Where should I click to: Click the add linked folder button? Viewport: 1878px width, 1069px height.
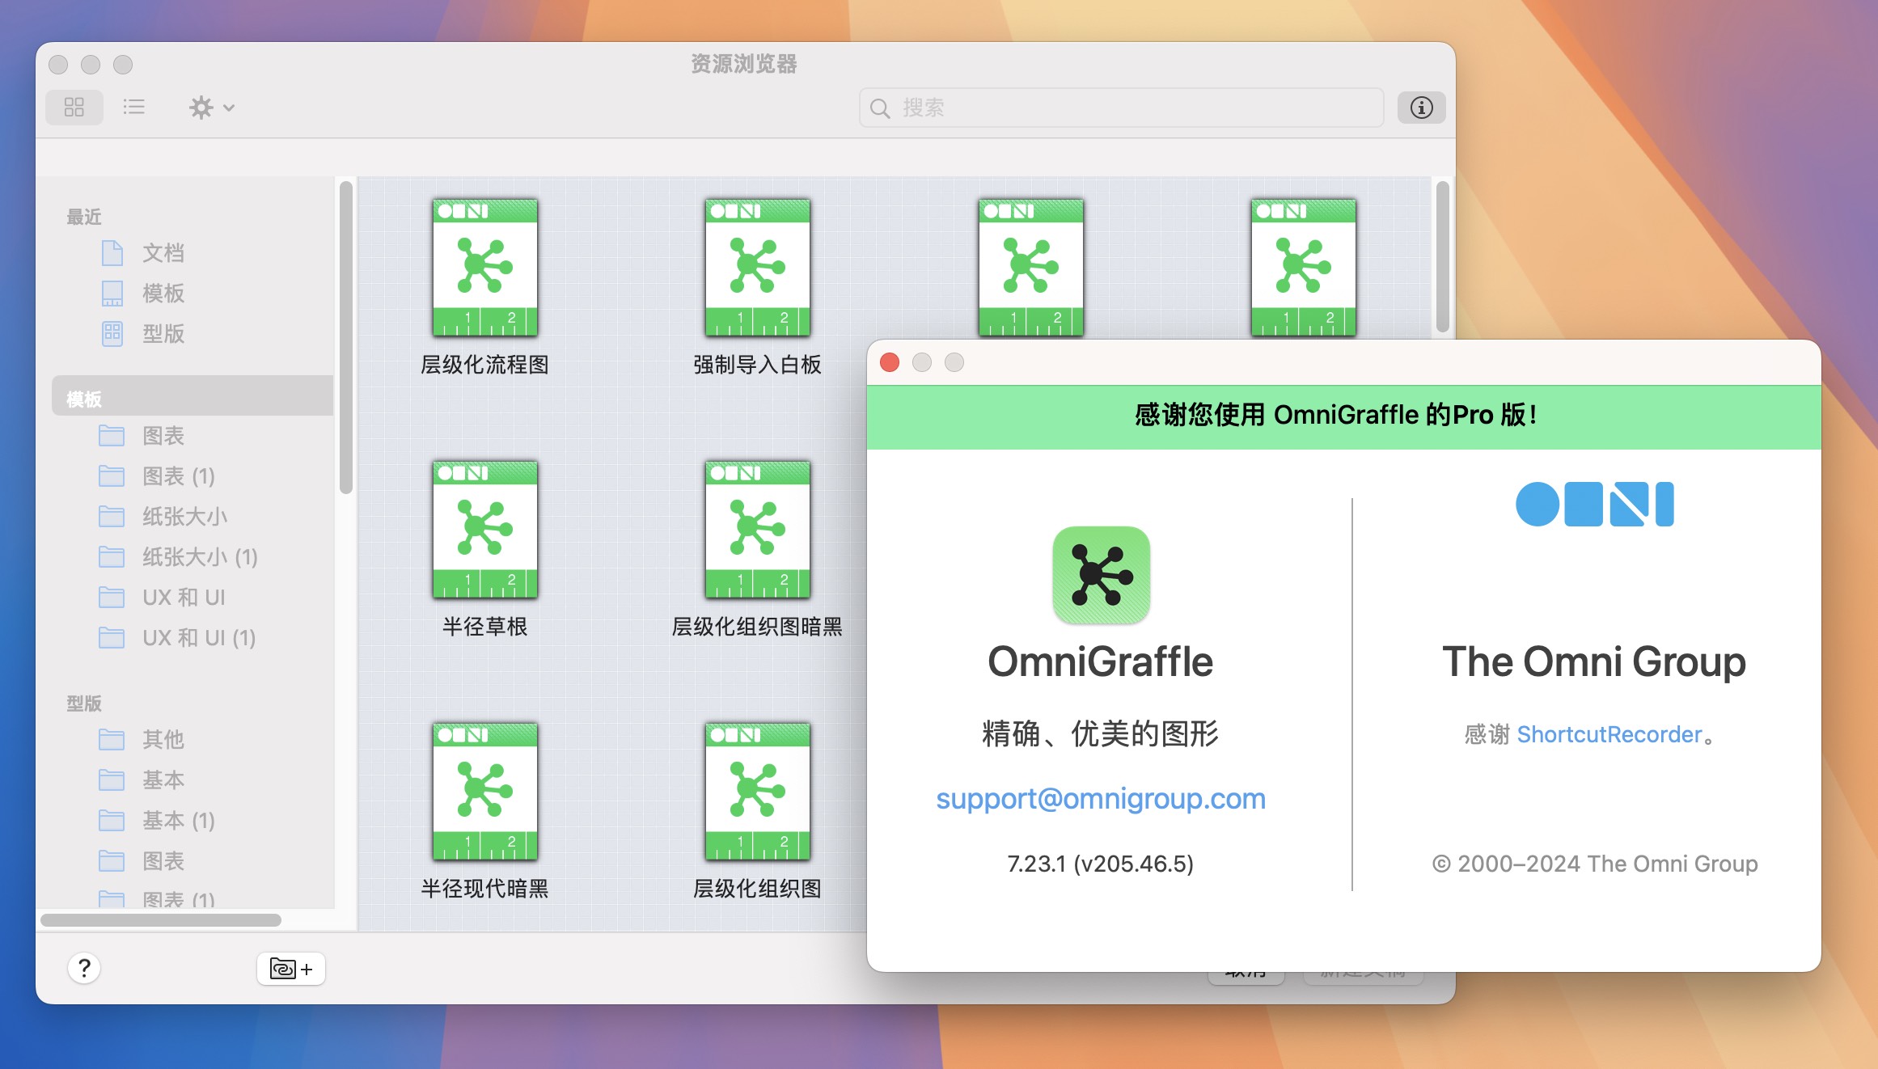click(x=291, y=969)
